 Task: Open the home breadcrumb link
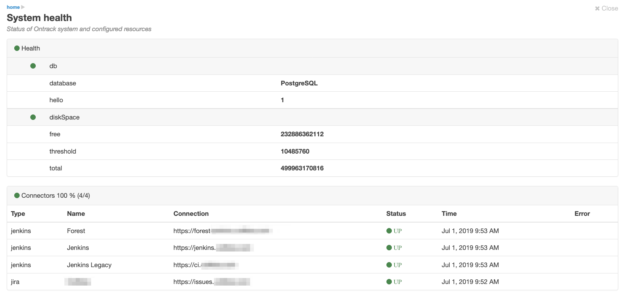(x=13, y=7)
